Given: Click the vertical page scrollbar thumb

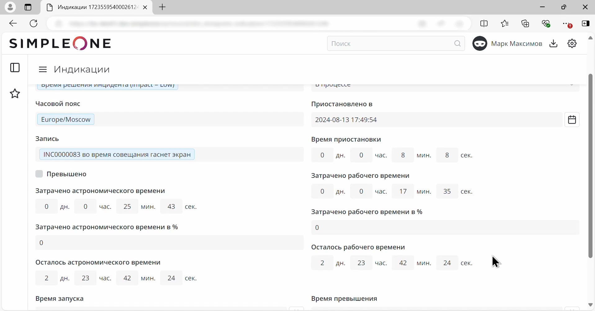Looking at the screenshot, I should pyautogui.click(x=591, y=166).
